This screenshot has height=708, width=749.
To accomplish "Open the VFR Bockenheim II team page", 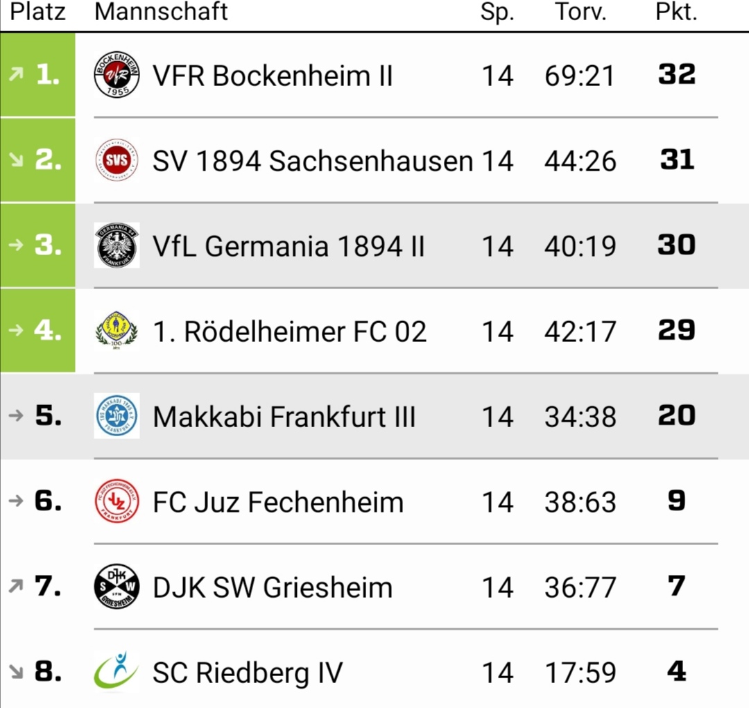I will coord(273,76).
